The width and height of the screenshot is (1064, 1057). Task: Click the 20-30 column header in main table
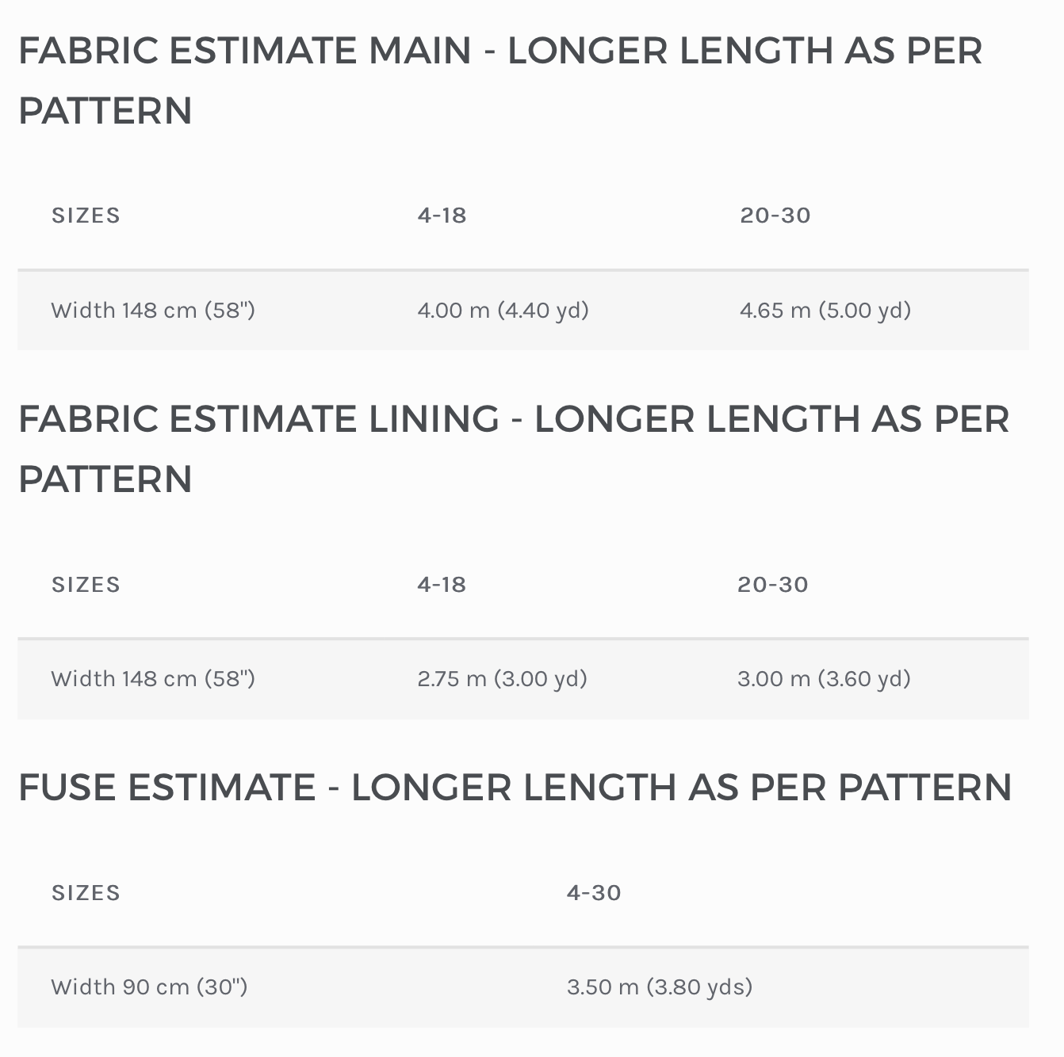point(775,216)
